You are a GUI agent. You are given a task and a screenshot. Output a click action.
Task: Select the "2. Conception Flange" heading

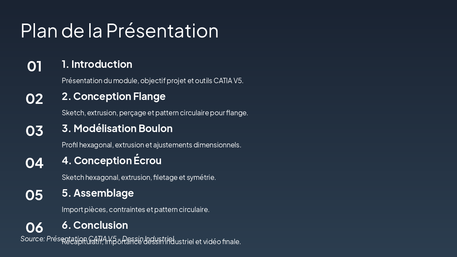pos(114,96)
